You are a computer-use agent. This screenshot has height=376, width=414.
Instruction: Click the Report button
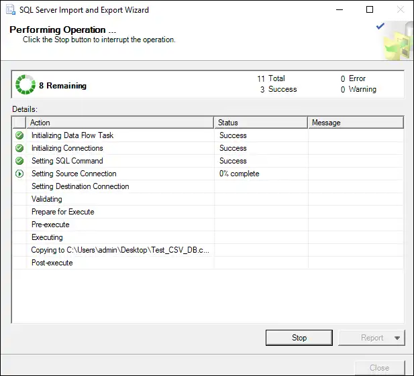tap(372, 338)
